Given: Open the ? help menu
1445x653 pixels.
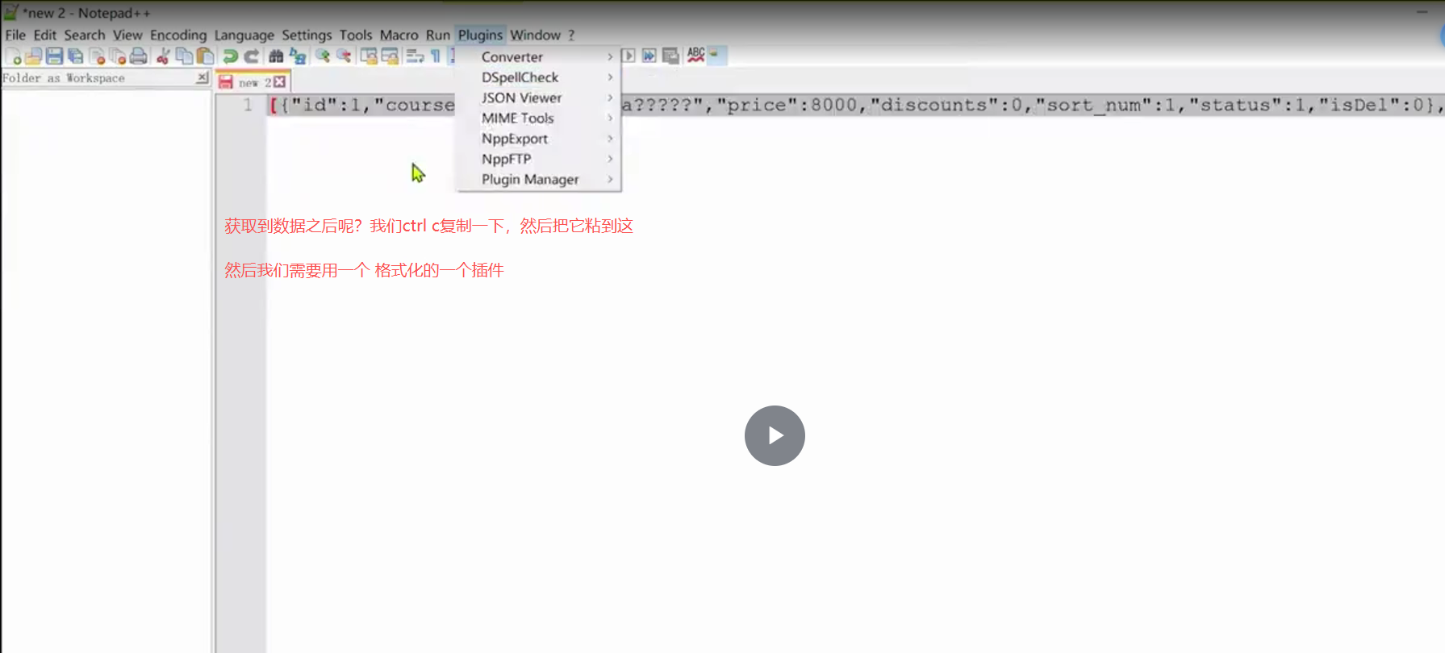Looking at the screenshot, I should pyautogui.click(x=571, y=35).
